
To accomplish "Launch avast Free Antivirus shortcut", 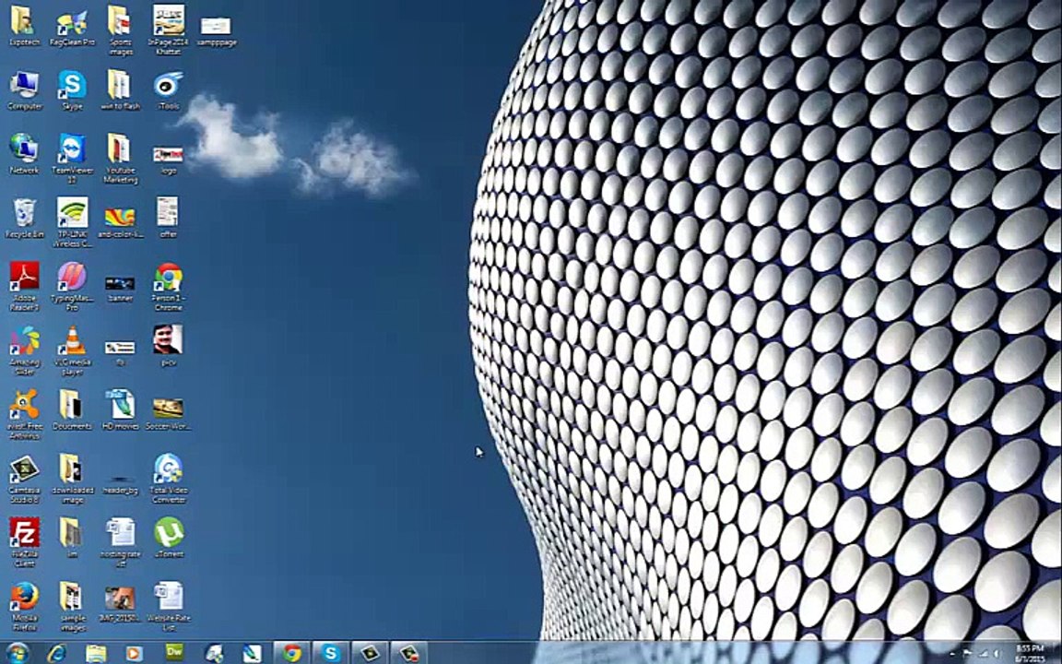I will pos(24,415).
